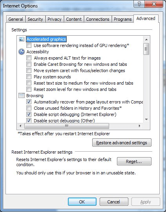Click the horizontal scrollbar thumb
The height and width of the screenshot is (212, 166).
click(67, 126)
